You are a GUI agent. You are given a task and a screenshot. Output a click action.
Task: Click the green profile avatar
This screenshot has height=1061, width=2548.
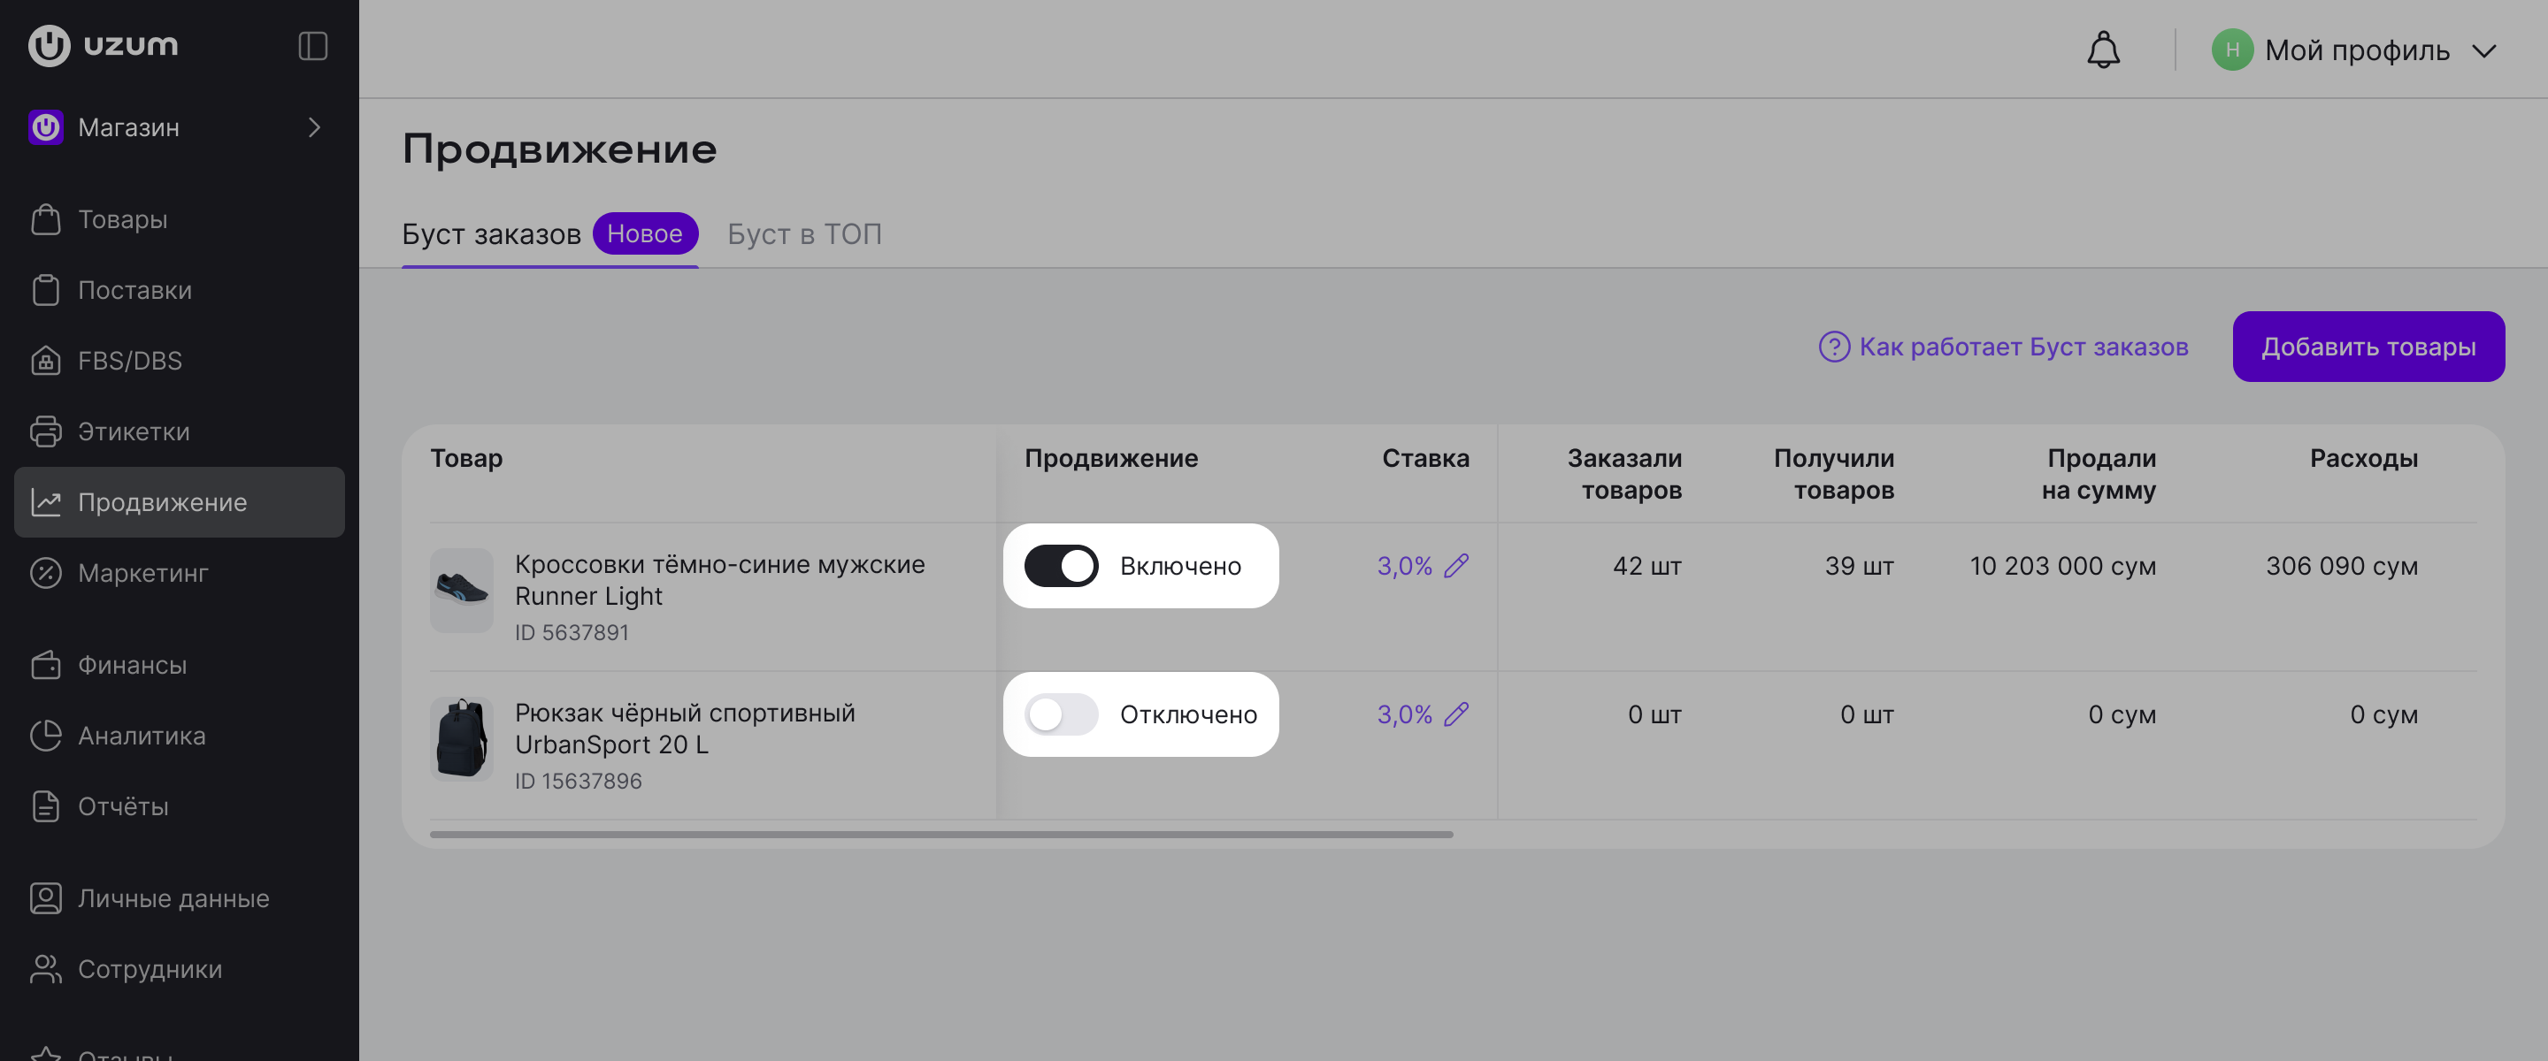point(2231,50)
